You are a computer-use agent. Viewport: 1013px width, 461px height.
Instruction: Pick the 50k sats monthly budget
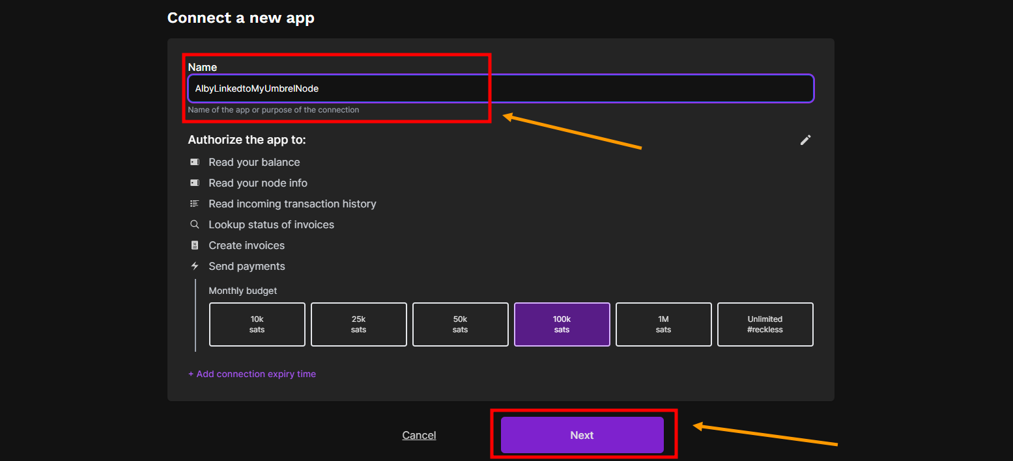pyautogui.click(x=460, y=324)
